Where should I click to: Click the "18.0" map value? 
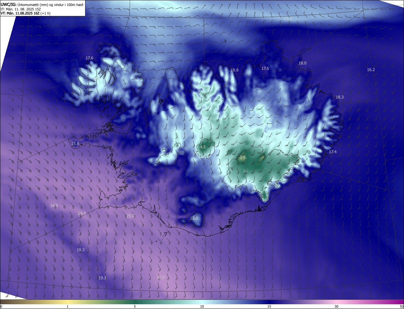(x=302, y=63)
